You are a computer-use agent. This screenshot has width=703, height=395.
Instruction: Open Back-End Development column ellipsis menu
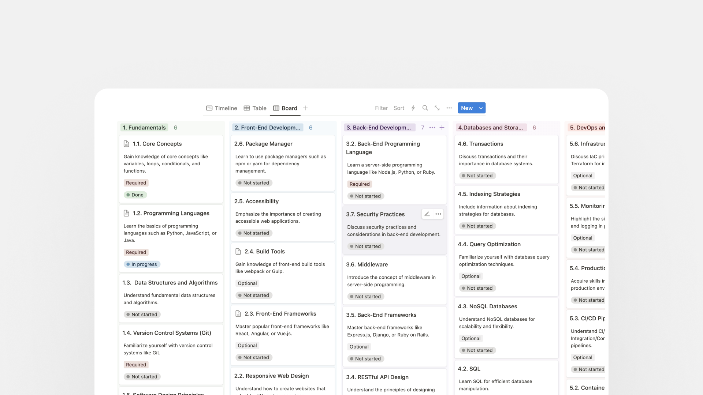[x=432, y=128]
